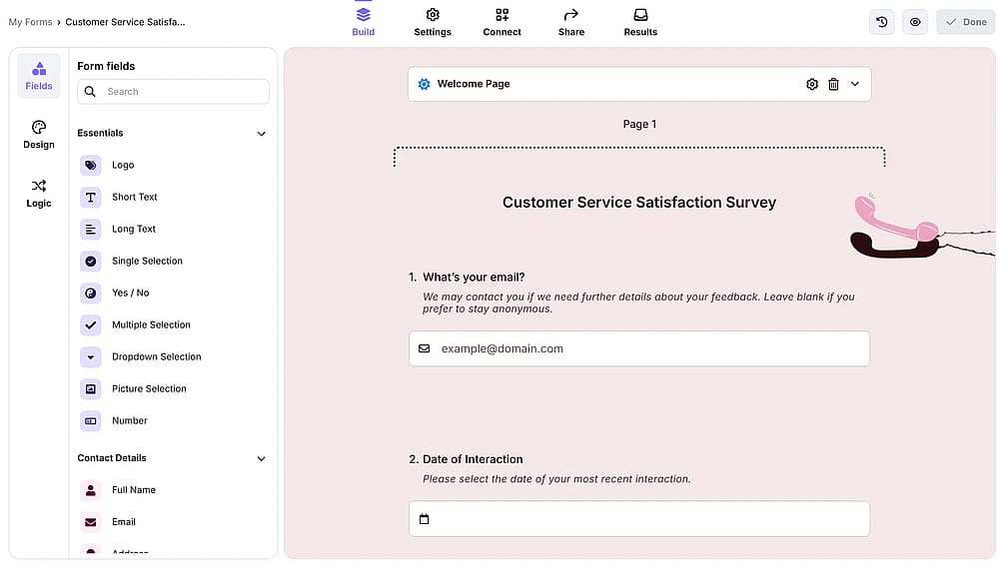Image resolution: width=999 pixels, height=568 pixels.
Task: Open the Design sidebar panel
Action: 39,135
